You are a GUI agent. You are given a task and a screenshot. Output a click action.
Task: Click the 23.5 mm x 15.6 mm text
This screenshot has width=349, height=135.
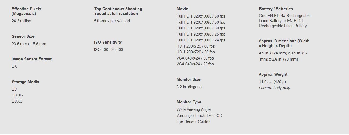[x=29, y=44]
